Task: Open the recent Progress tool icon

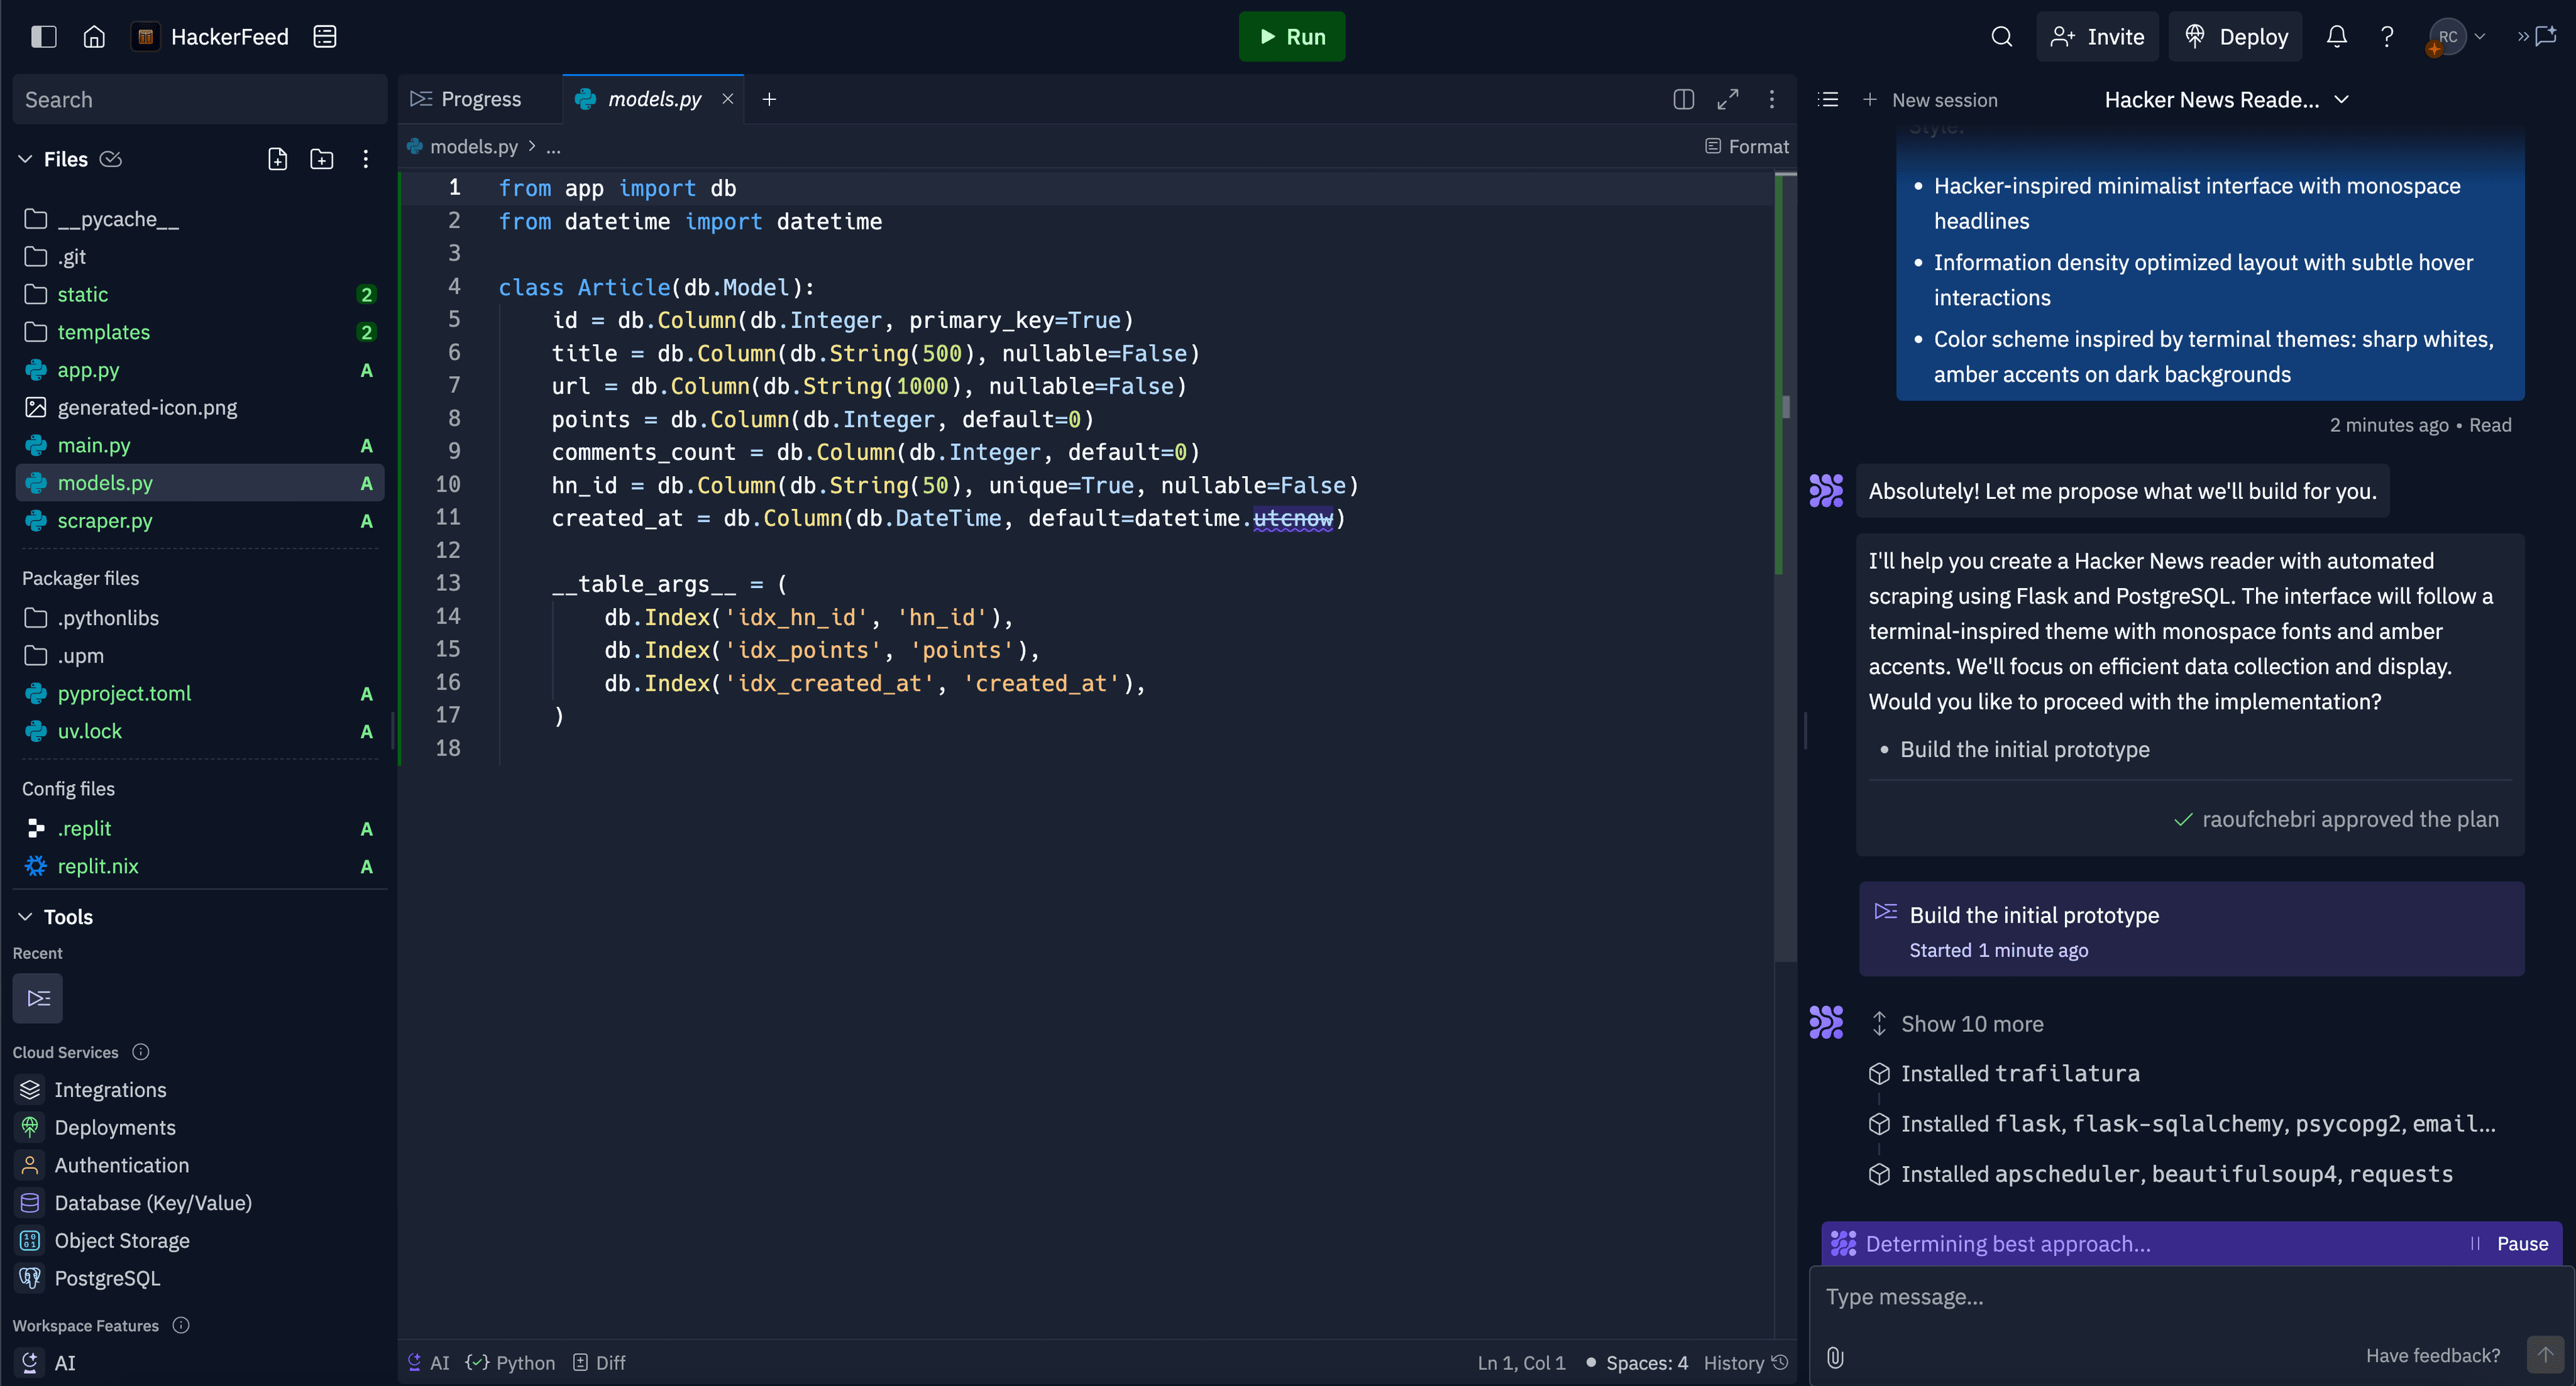Action: coord(38,997)
